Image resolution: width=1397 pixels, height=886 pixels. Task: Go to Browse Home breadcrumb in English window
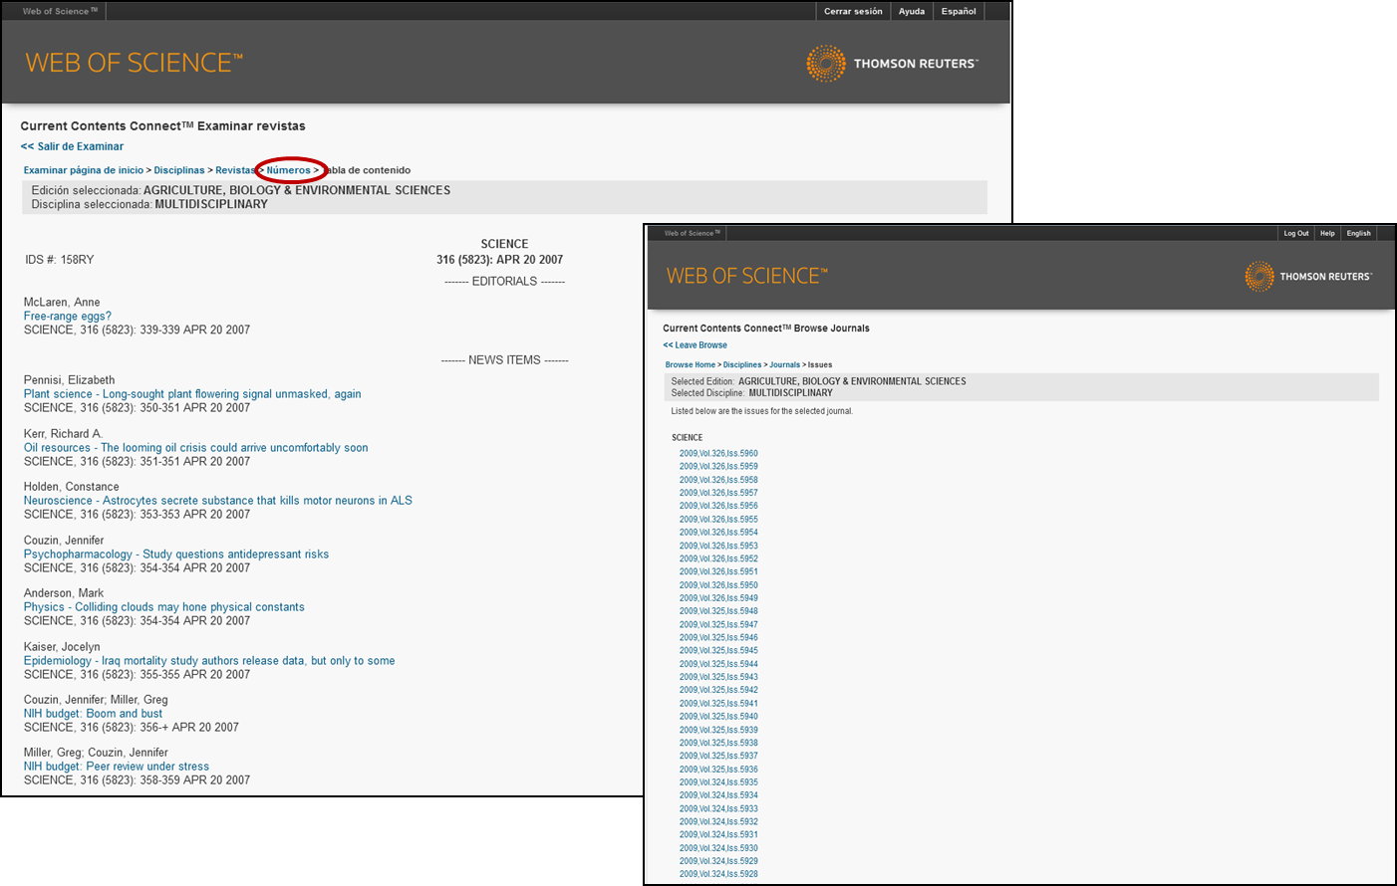coord(691,365)
